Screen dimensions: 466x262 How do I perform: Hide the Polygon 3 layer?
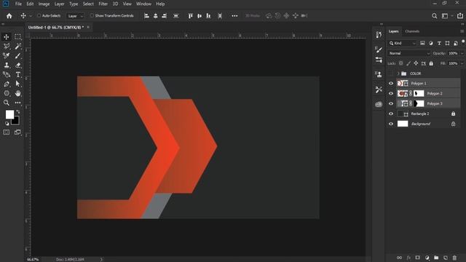(391, 103)
